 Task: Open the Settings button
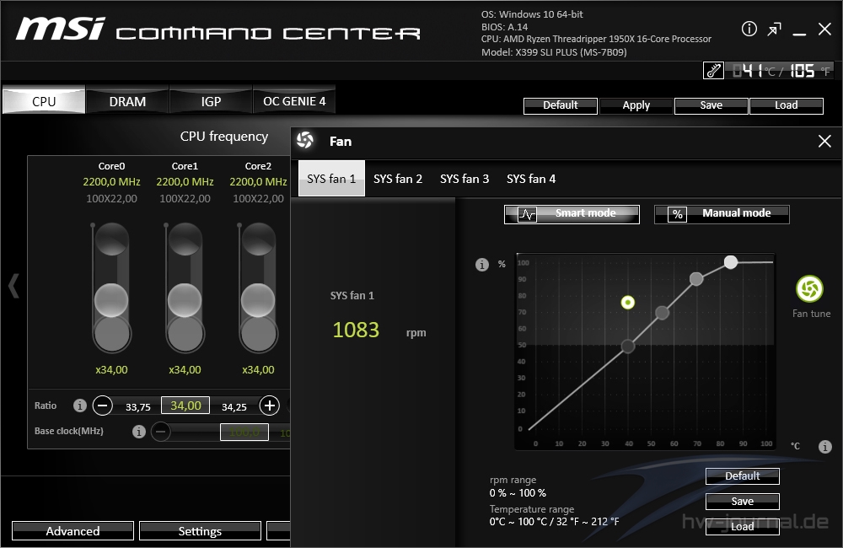point(200,531)
